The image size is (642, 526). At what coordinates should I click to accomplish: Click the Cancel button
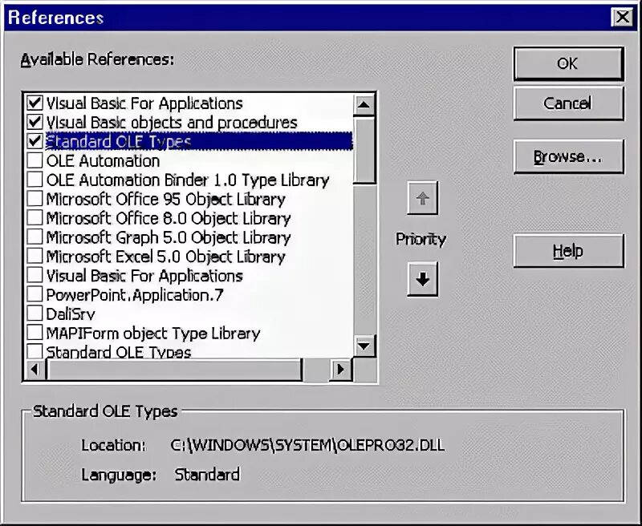pos(569,103)
